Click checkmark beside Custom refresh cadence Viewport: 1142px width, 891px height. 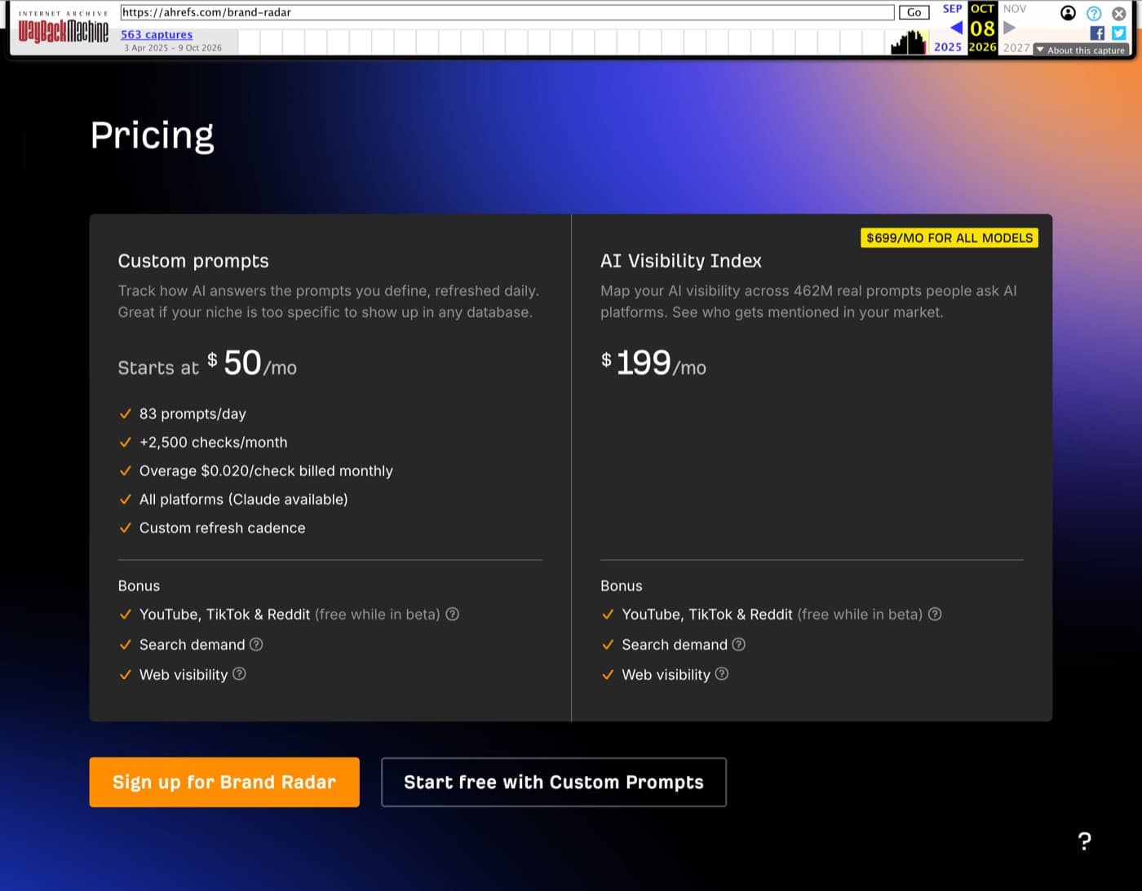tap(126, 528)
